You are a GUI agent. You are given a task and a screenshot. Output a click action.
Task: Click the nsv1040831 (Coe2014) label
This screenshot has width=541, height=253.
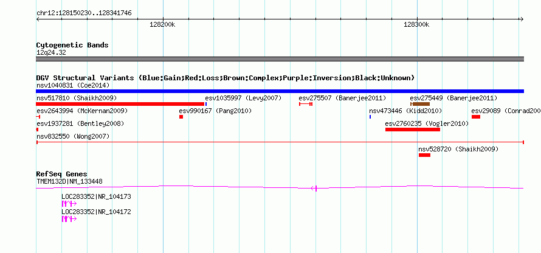73,85
